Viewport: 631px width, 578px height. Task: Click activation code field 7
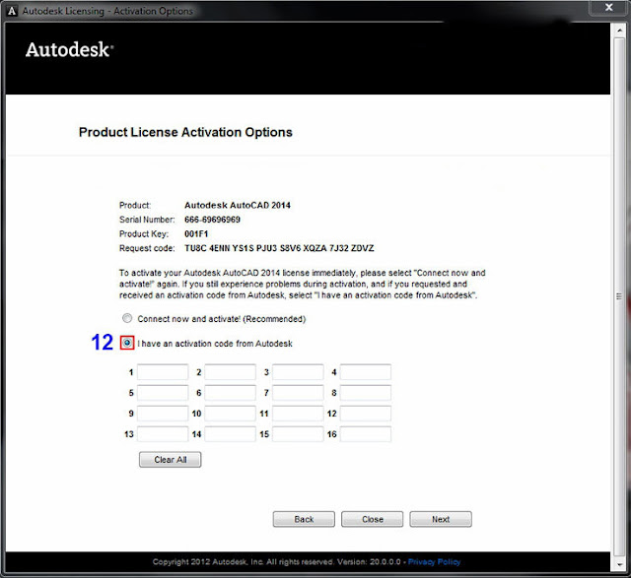pos(298,393)
